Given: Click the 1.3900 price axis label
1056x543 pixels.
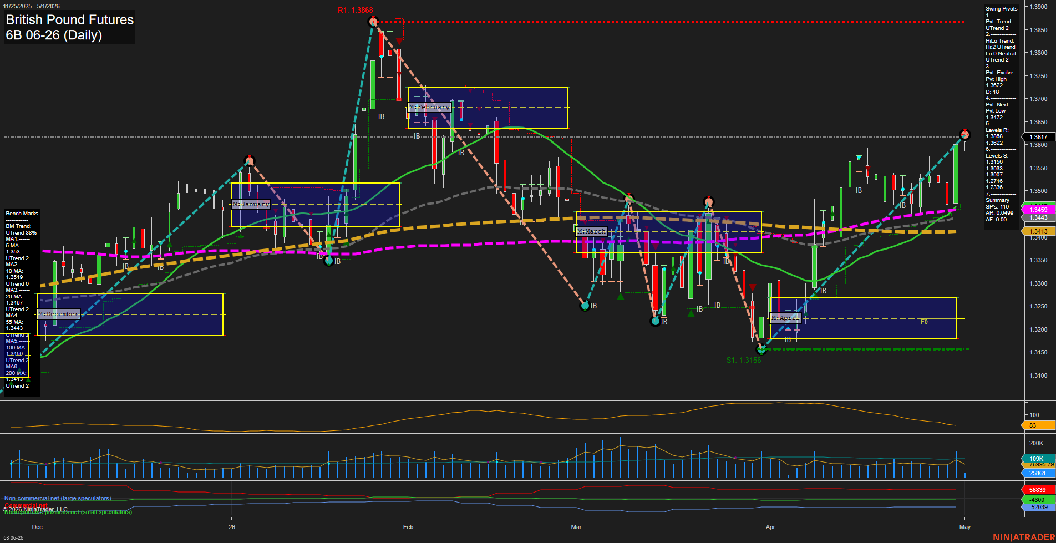Looking at the screenshot, I should click(x=1038, y=7).
